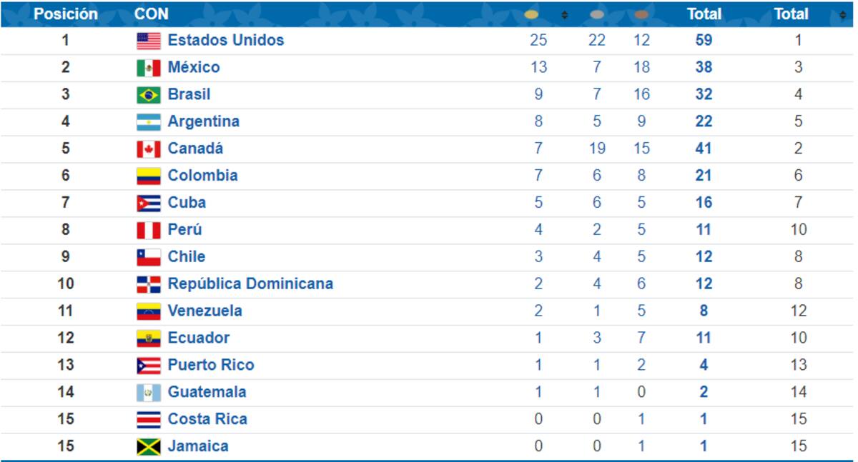Open the República Dominicana link
This screenshot has height=462, width=858.
(250, 283)
